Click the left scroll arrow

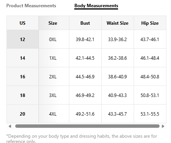(10, 126)
